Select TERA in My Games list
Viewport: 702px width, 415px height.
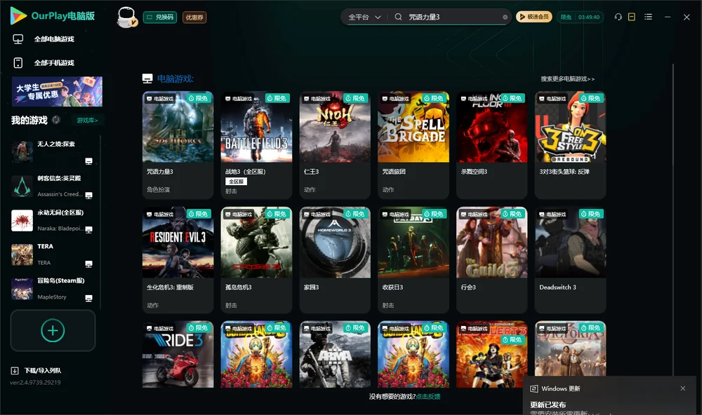[53, 254]
